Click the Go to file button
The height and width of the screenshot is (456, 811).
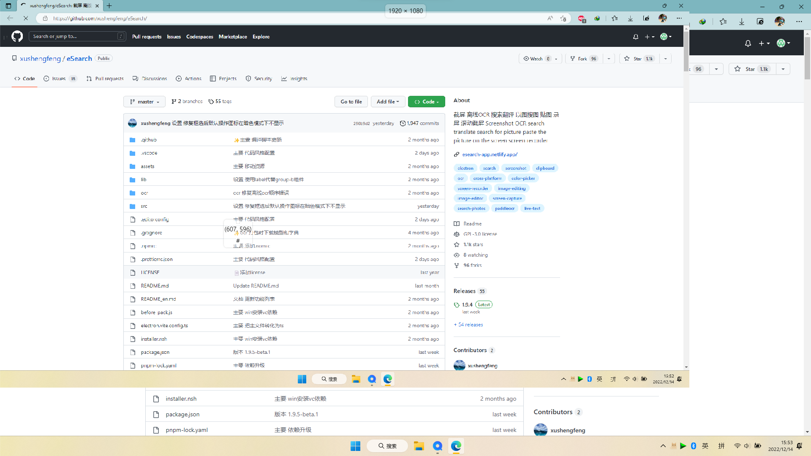(x=351, y=101)
